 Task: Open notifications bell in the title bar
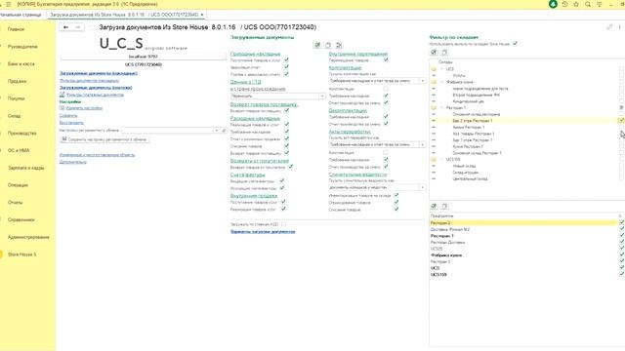coord(553,4)
